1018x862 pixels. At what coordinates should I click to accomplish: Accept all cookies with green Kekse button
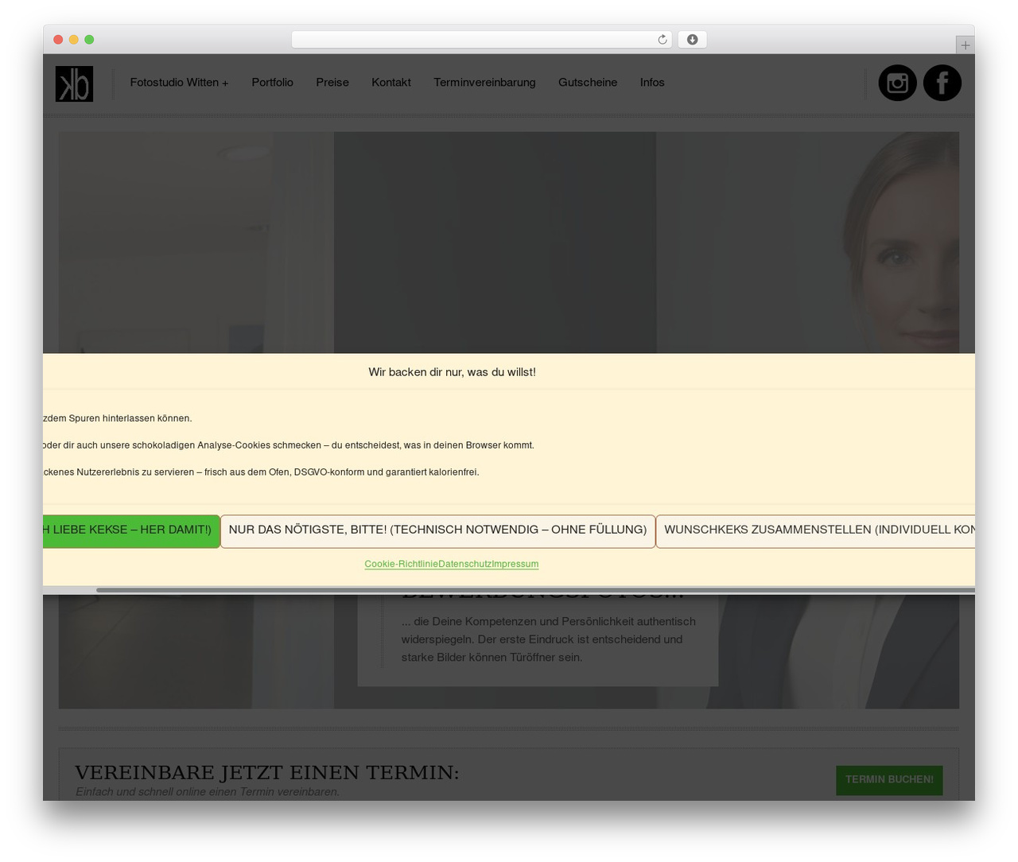[x=131, y=531]
